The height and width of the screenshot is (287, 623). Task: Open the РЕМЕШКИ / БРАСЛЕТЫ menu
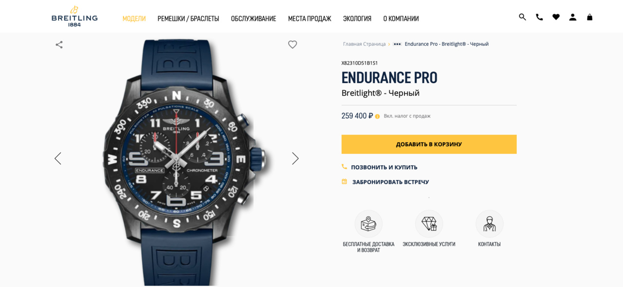(x=188, y=18)
